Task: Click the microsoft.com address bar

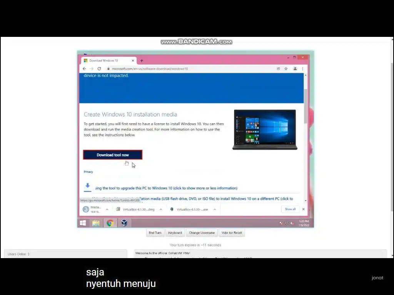Action: (191, 69)
